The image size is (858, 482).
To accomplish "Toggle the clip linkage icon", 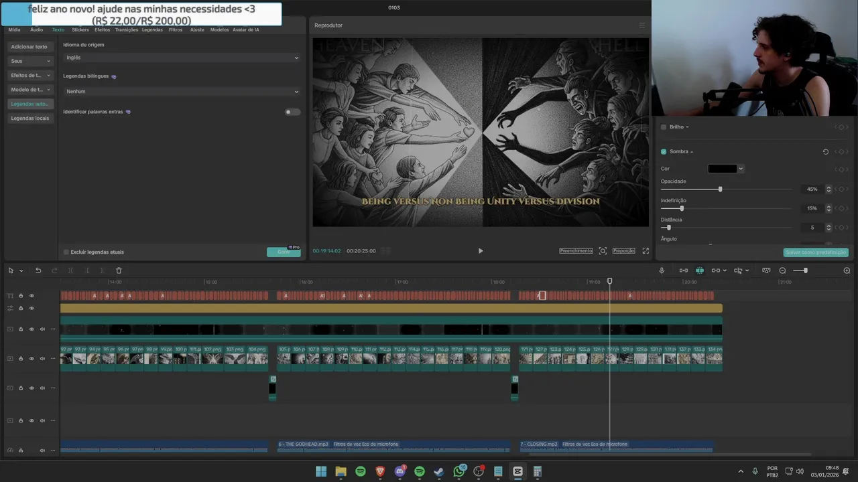I will pos(715,270).
